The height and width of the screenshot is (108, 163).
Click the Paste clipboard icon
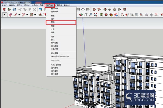tap(30, 9)
